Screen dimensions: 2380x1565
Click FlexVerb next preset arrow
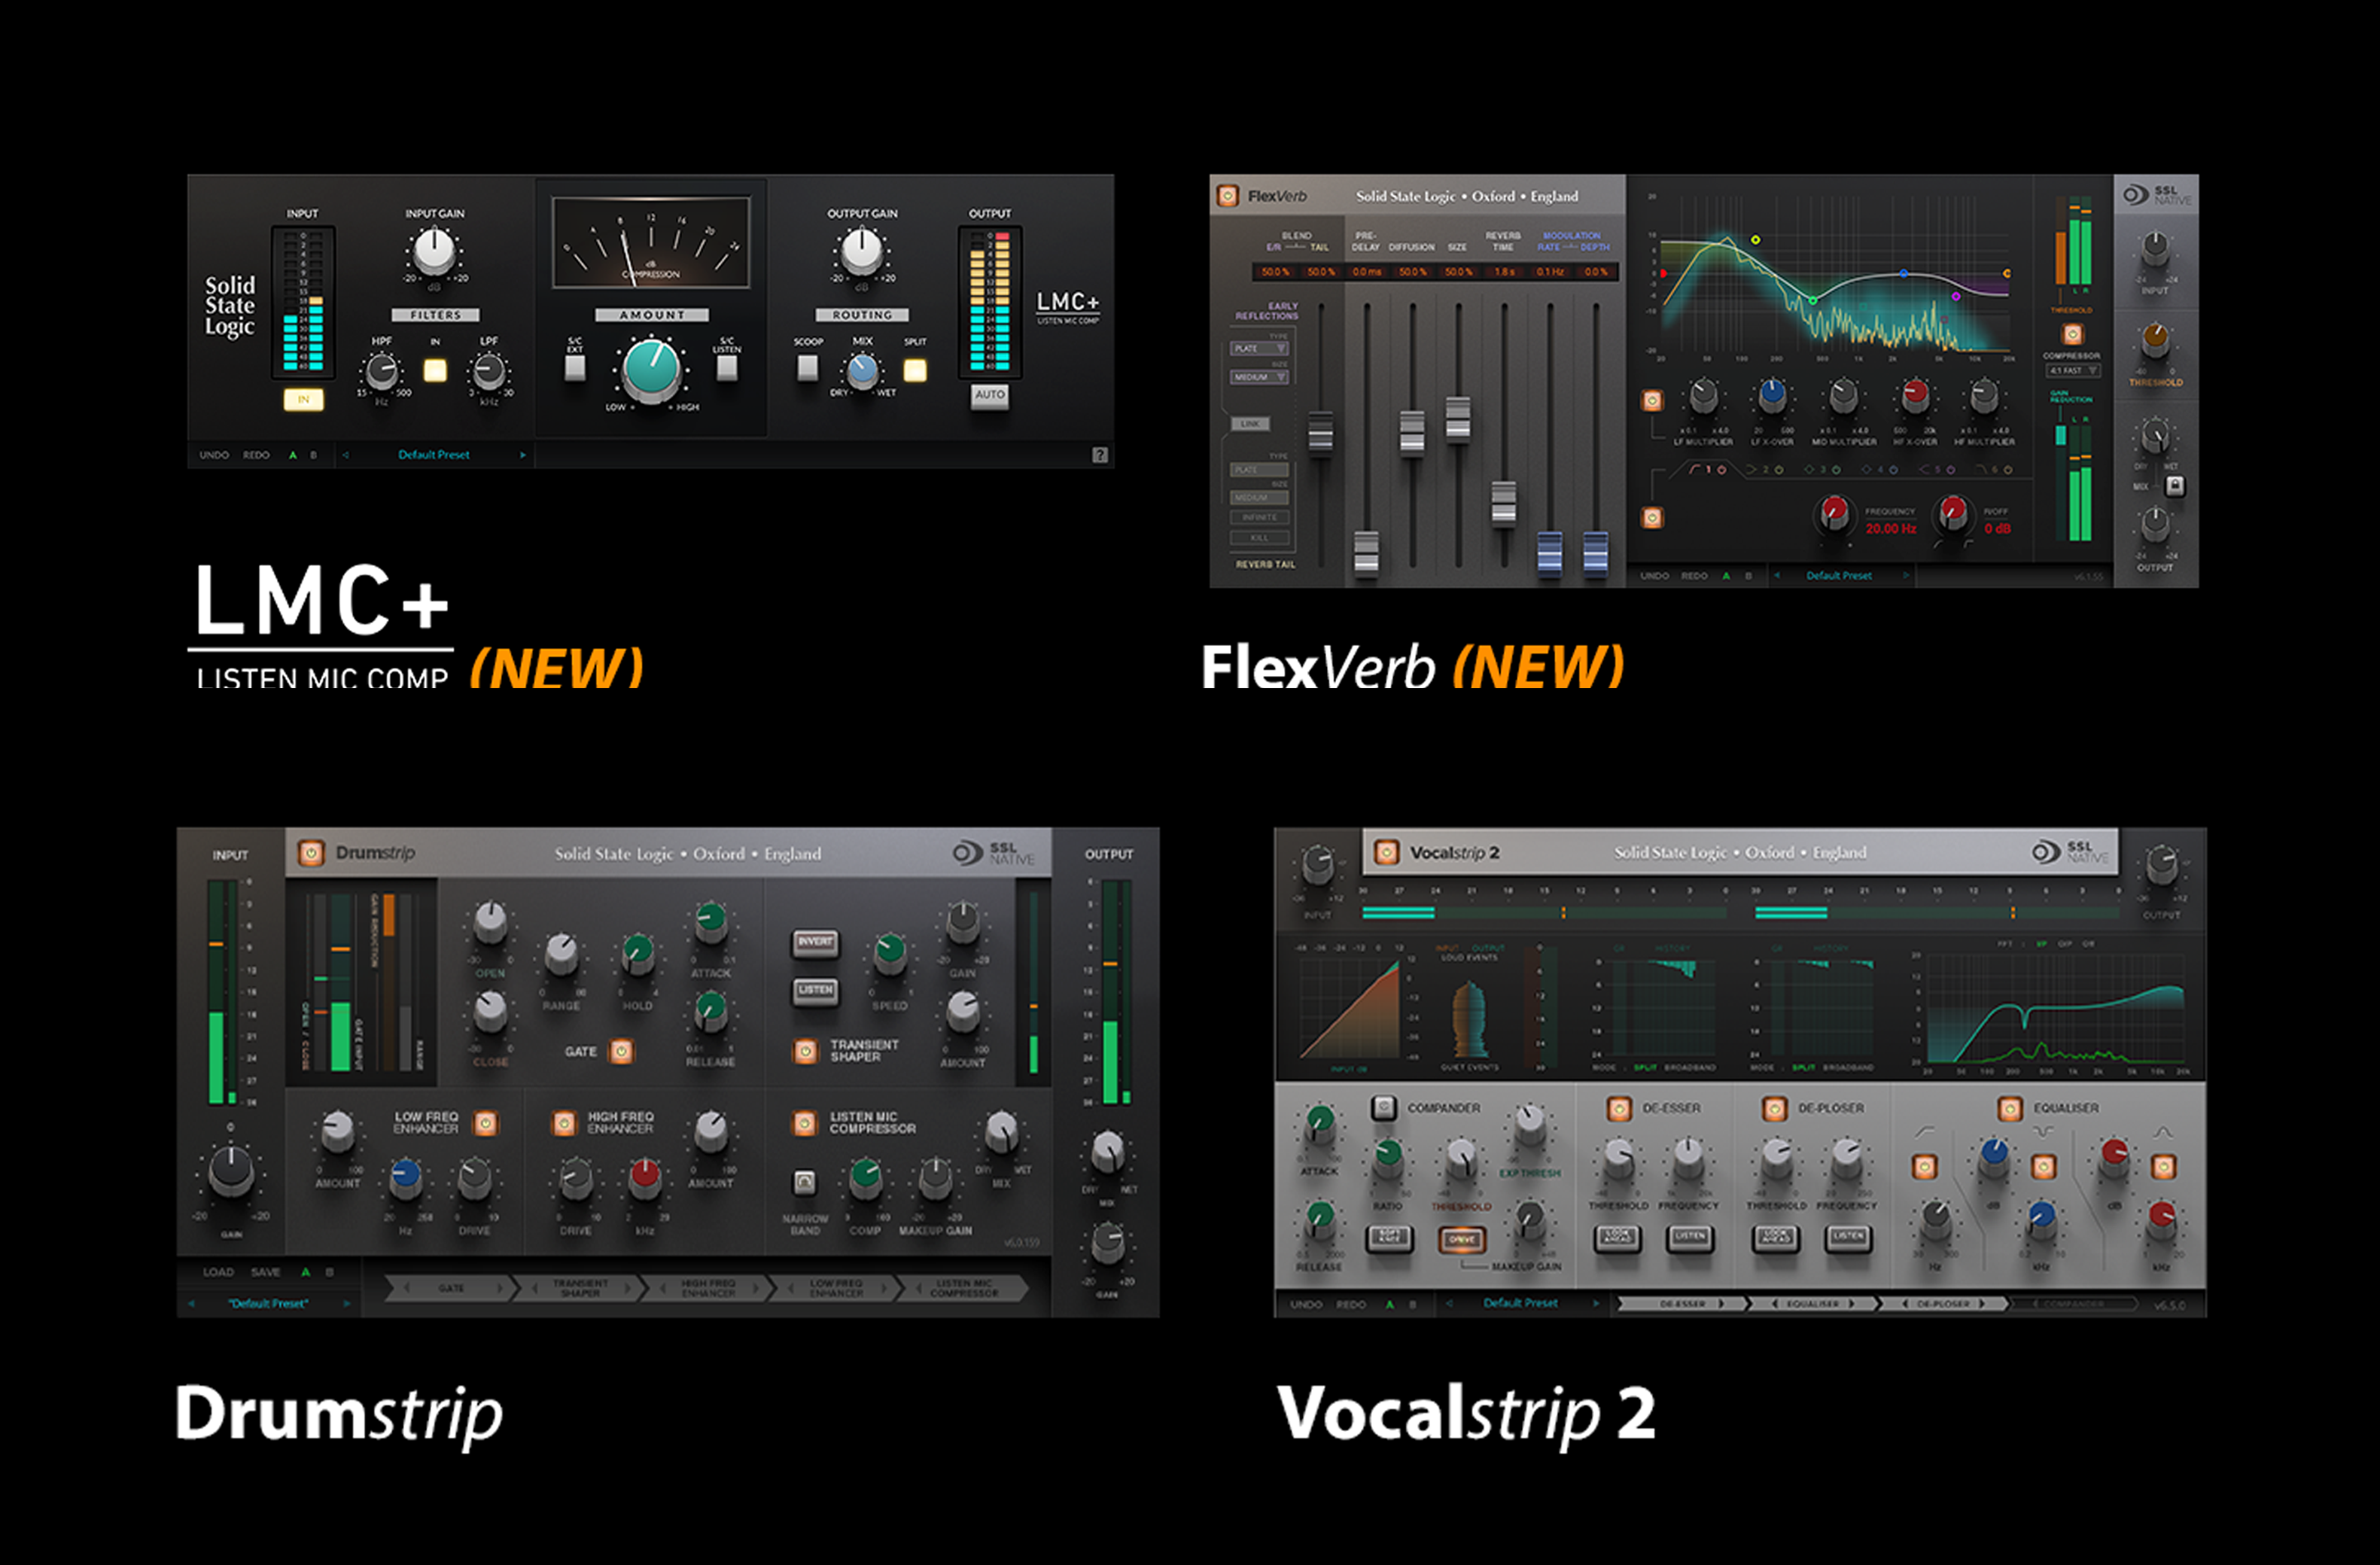click(x=1906, y=575)
